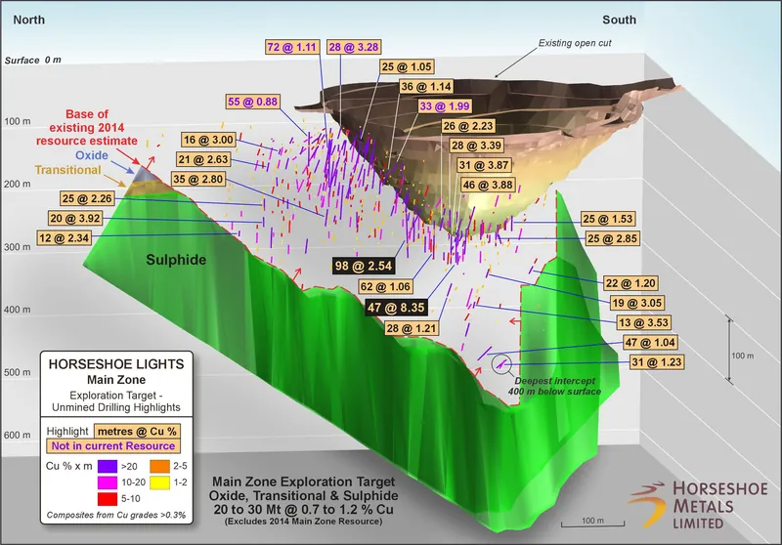Select the '12 @ 2.34' label
Screen dimensions: 782x545
[x=65, y=237]
